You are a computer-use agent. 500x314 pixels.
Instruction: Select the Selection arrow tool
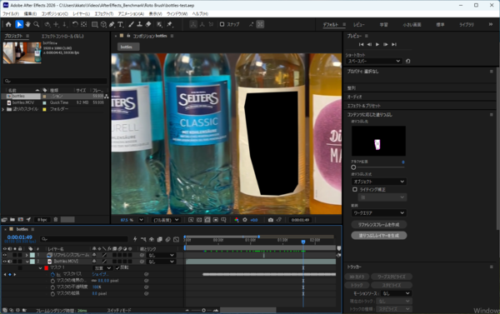[x=19, y=24]
